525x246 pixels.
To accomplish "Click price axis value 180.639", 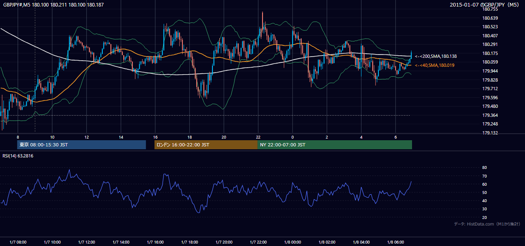I will click(490, 18).
